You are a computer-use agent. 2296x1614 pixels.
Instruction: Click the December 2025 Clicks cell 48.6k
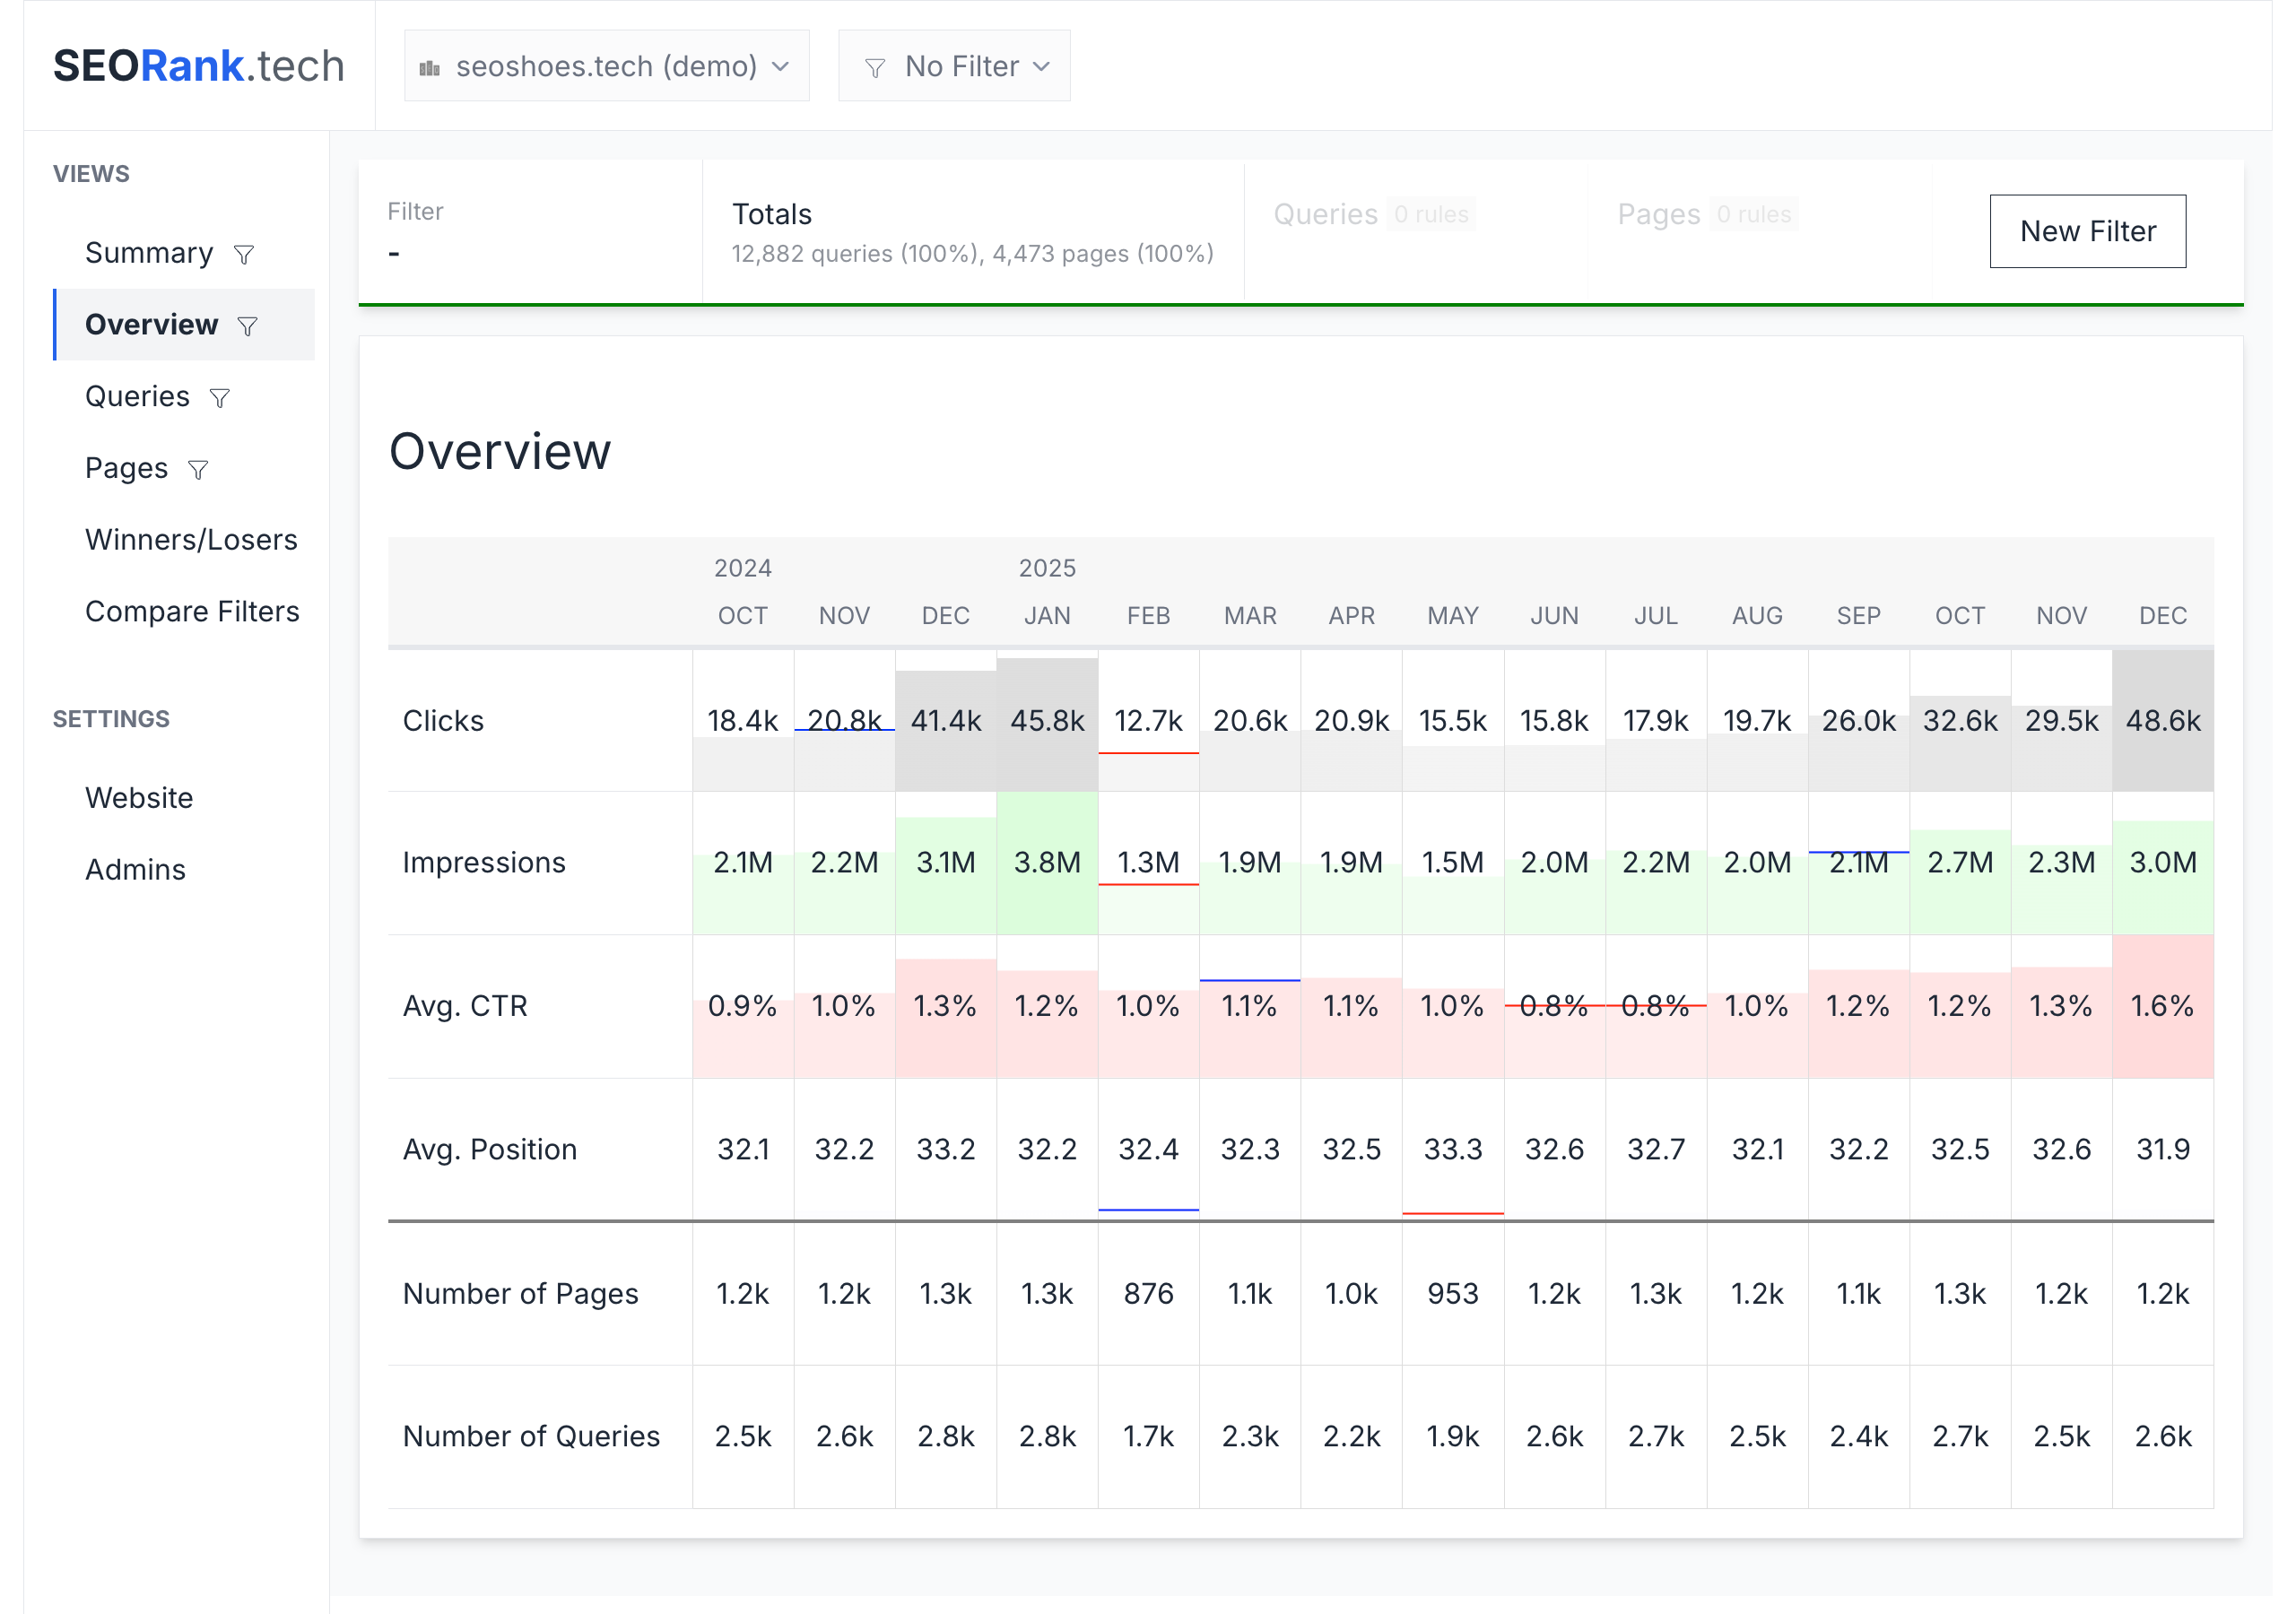(2162, 721)
